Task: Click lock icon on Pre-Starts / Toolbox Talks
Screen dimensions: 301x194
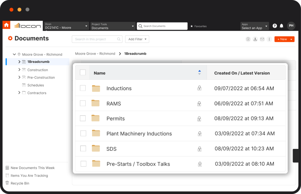Action: pos(200,164)
